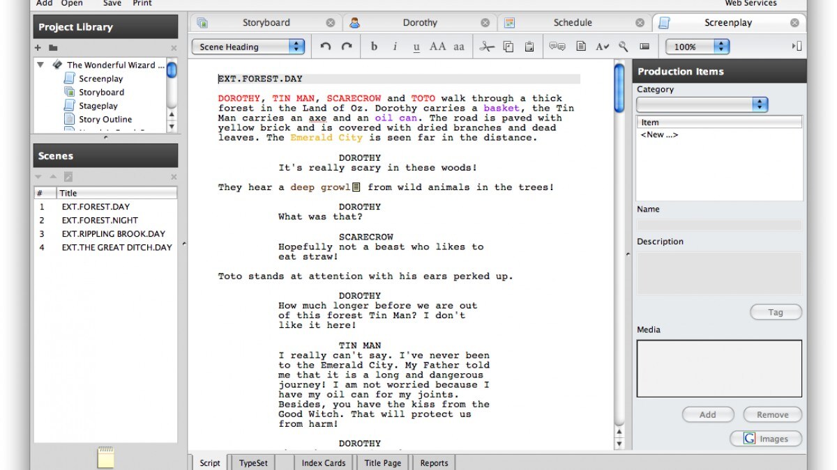Image resolution: width=837 pixels, height=470 pixels.
Task: Adjust zoom with the 100% stepper
Action: click(x=721, y=46)
